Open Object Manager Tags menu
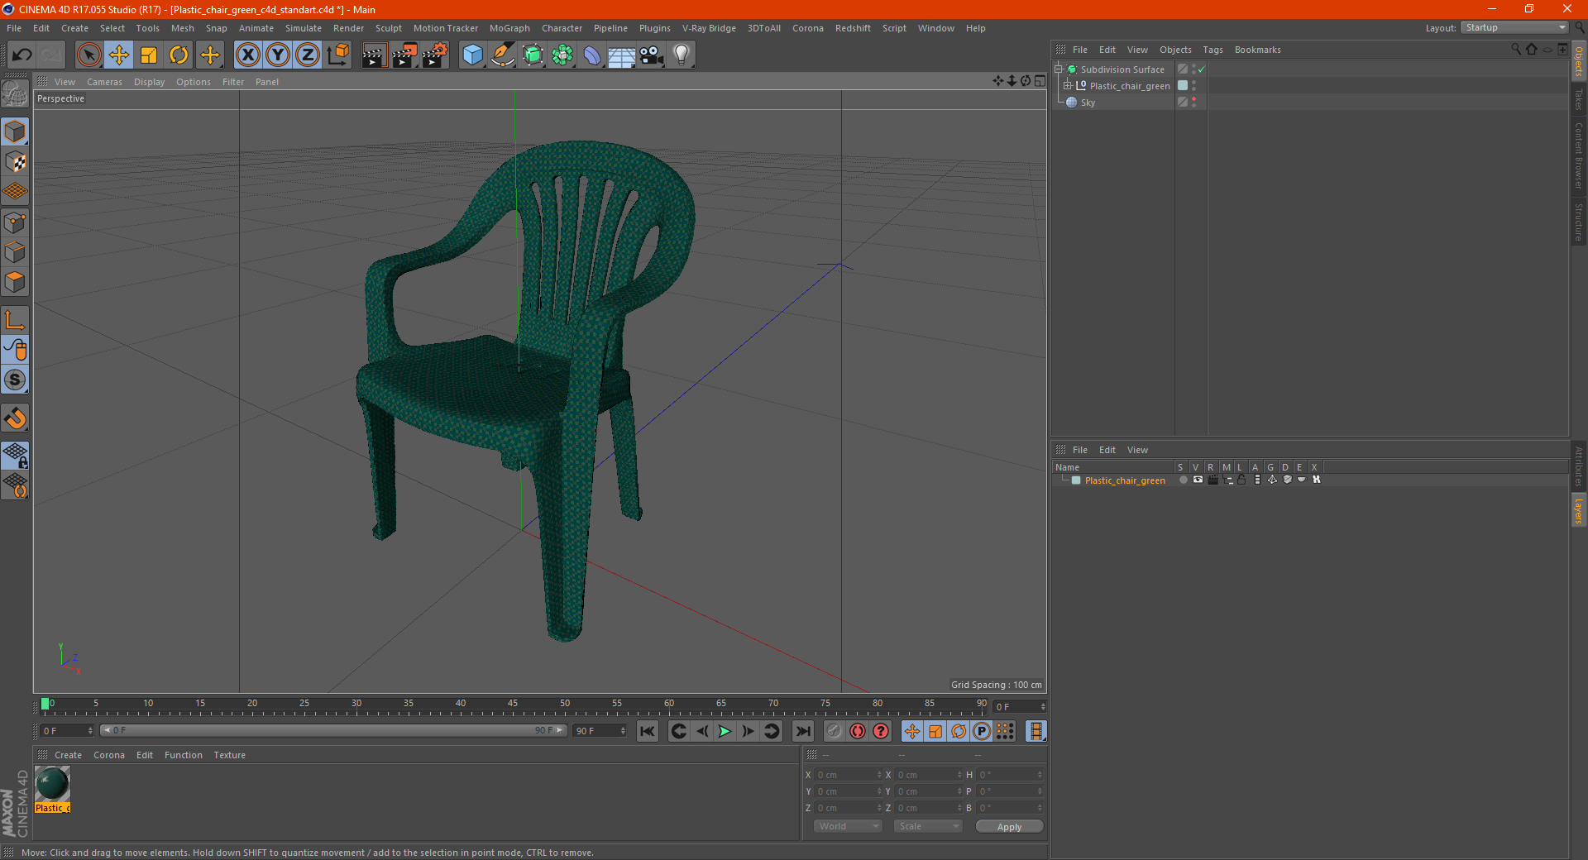1588x860 pixels. pos(1213,50)
